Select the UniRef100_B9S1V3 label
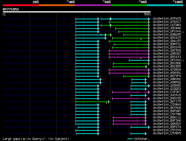This screenshot has height=141, width=186. (167, 57)
